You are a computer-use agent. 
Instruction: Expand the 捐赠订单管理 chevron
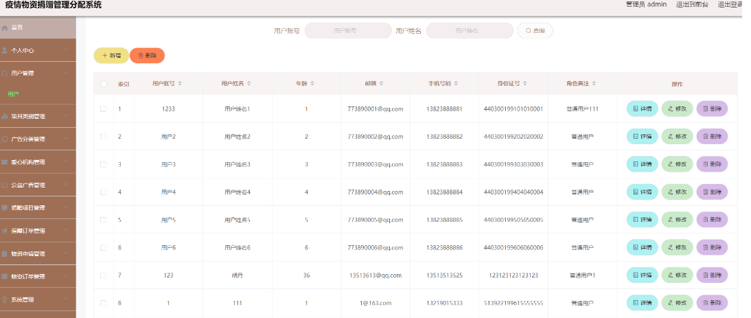(x=66, y=231)
